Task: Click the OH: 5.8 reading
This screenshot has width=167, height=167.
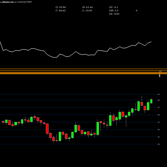Action: 114,11
